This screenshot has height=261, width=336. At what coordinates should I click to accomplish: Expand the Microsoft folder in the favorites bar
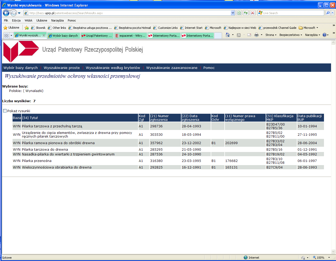click(309, 28)
